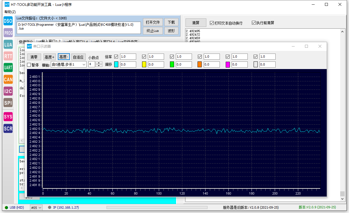Click the cyan channel 倍率 input field
349x213 pixels.
click(x=128, y=56)
